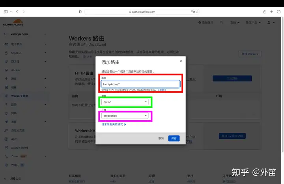This screenshot has width=284, height=184.
Task: Open the notion service dropdown
Action: point(125,102)
